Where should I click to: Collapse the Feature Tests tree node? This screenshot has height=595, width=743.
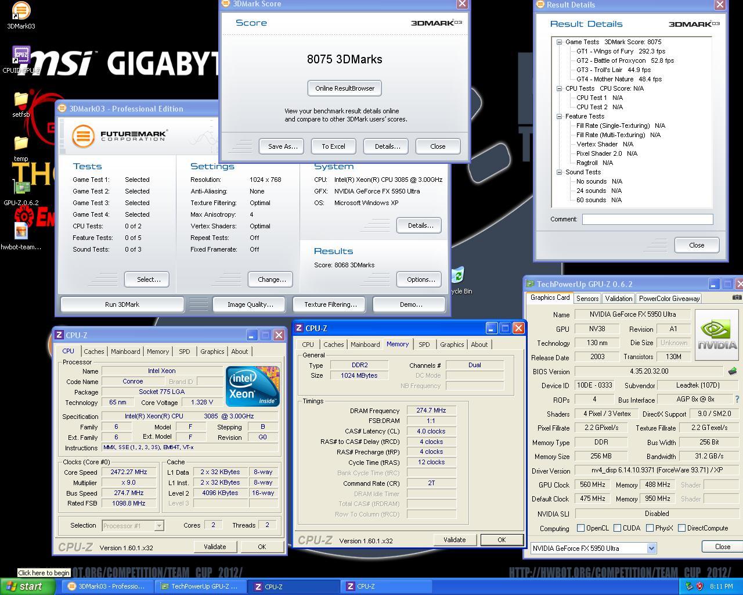pyautogui.click(x=559, y=116)
